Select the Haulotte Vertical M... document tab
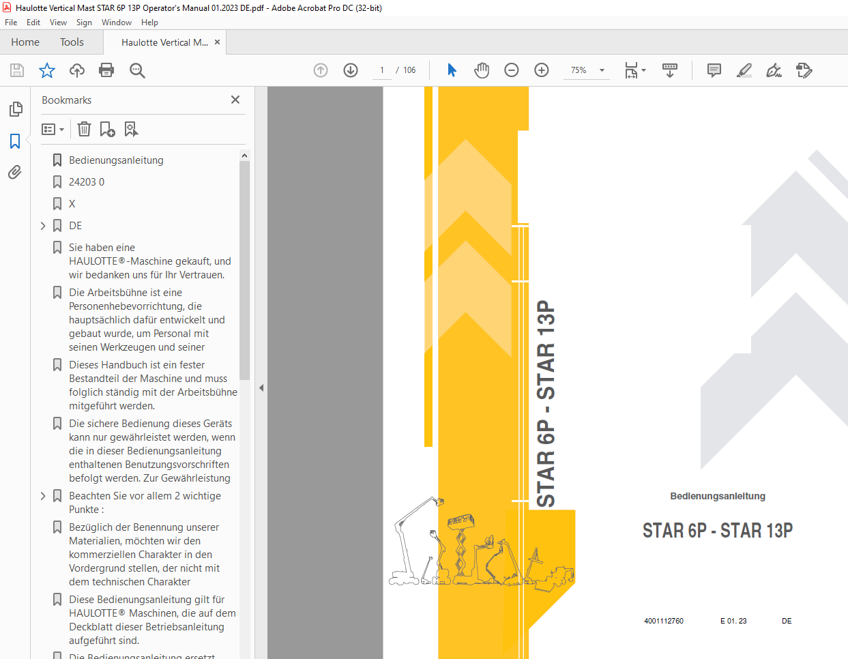Viewport: 848px width, 659px height. pyautogui.click(x=164, y=42)
